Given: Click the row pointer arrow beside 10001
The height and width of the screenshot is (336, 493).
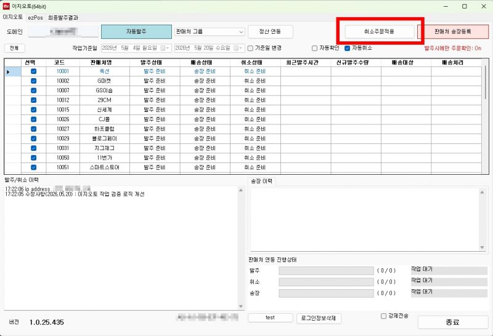Looking at the screenshot, I should (x=8, y=72).
